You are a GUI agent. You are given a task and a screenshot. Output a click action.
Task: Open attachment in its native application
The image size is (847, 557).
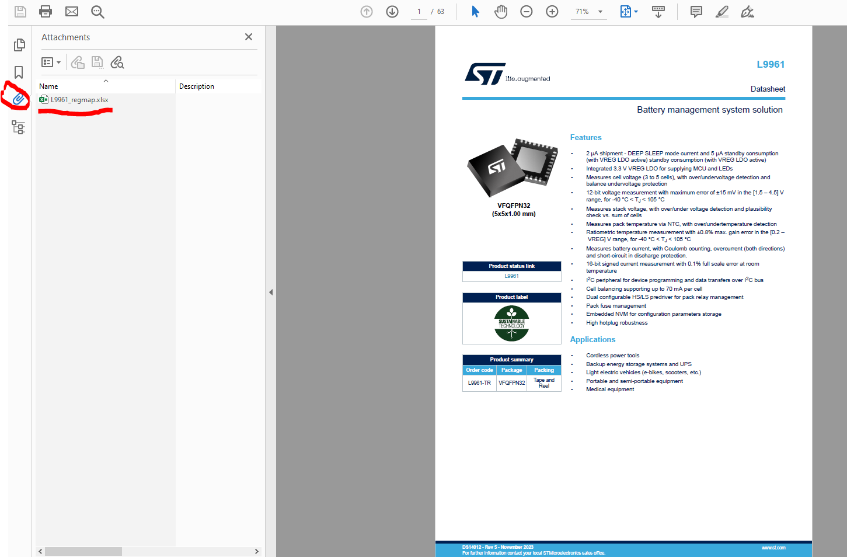[x=78, y=62]
